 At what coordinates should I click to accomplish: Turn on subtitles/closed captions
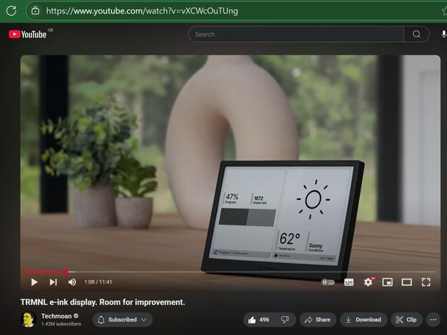349,282
